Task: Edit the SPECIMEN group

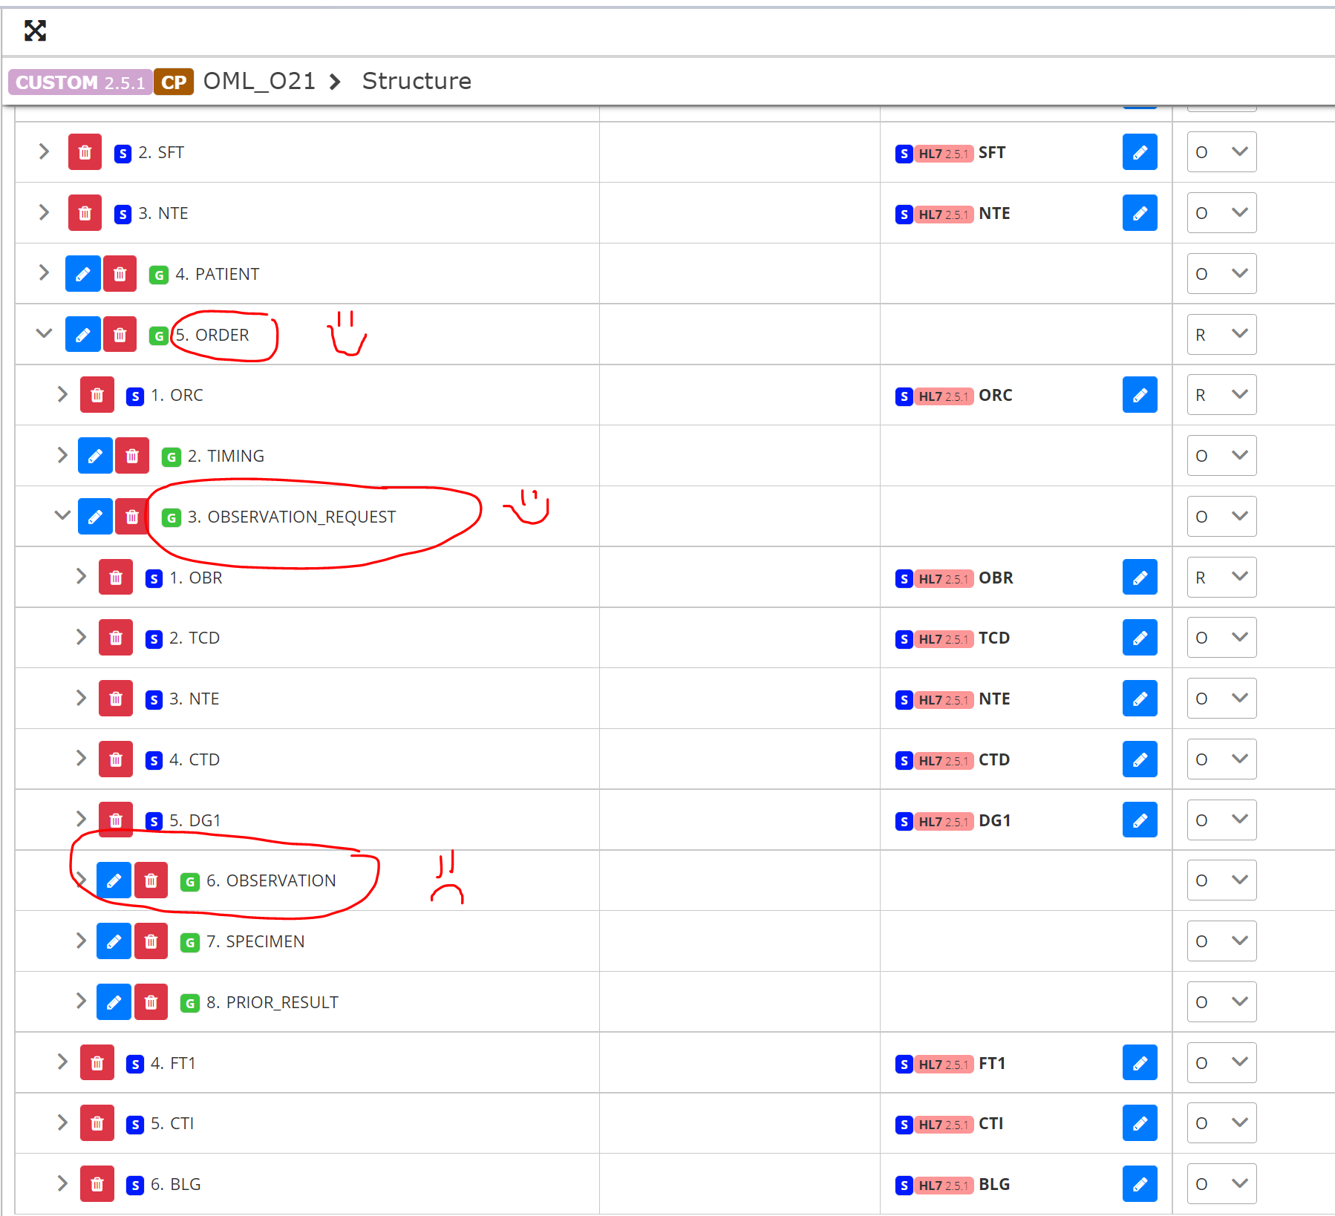Action: [x=114, y=941]
